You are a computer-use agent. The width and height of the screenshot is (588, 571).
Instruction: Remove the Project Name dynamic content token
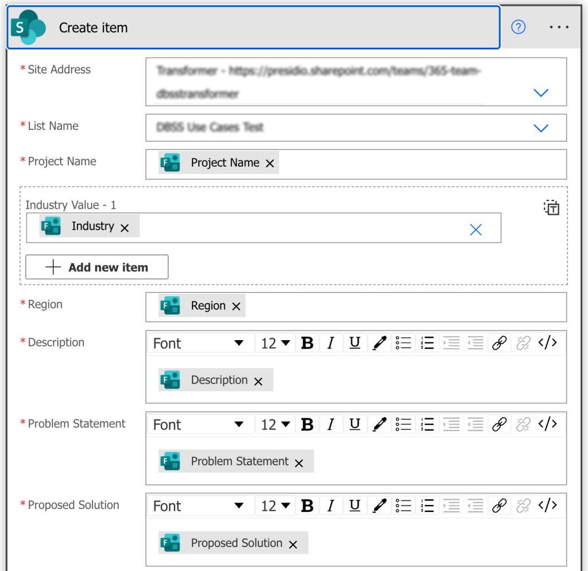coord(269,163)
